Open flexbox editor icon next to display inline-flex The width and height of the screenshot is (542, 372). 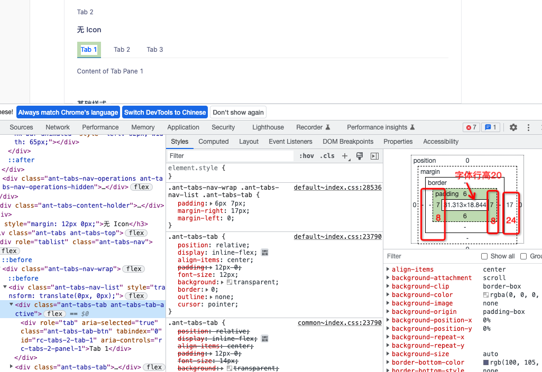tap(265, 253)
